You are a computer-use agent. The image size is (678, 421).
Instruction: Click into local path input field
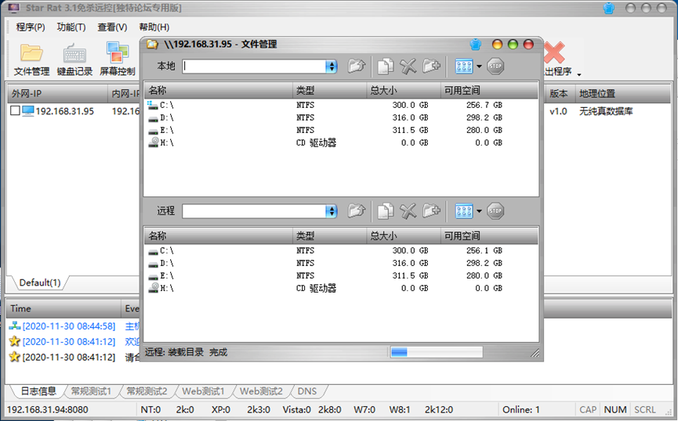coord(254,66)
